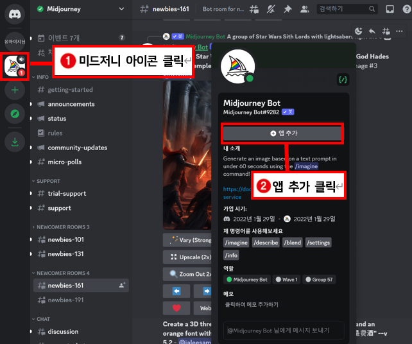Click the /describe command chip

click(x=266, y=243)
